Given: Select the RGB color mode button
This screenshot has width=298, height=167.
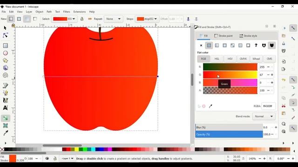Looking at the screenshot, I should 203,59.
